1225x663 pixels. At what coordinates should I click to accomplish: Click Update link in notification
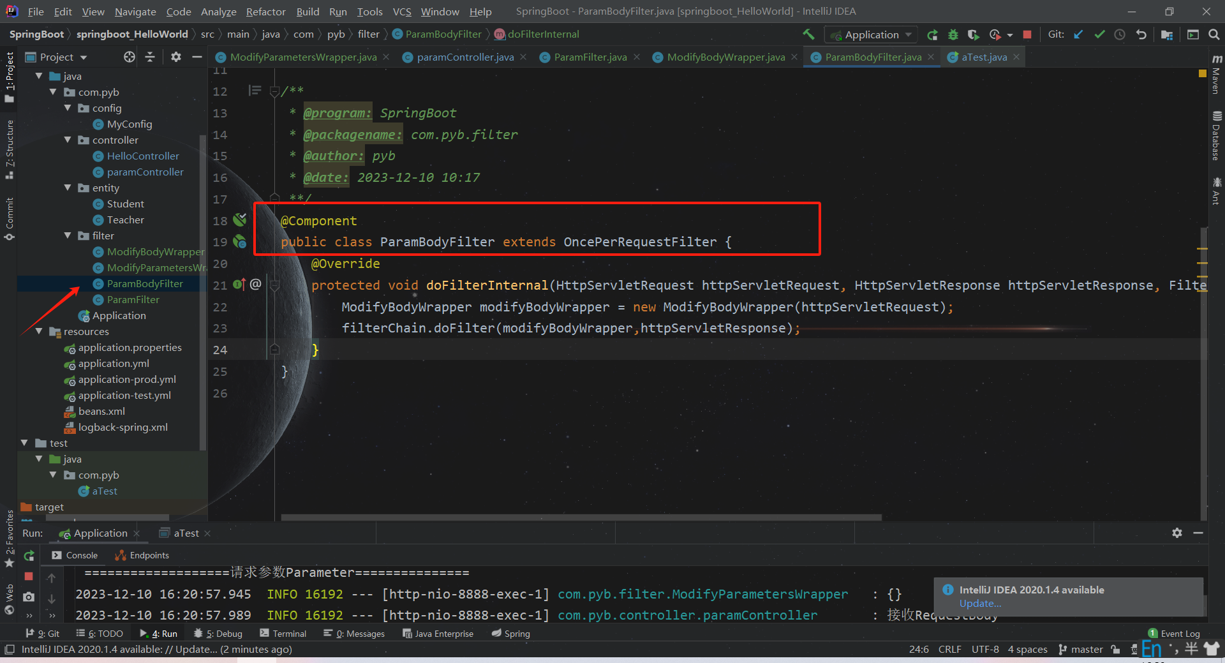coord(980,604)
